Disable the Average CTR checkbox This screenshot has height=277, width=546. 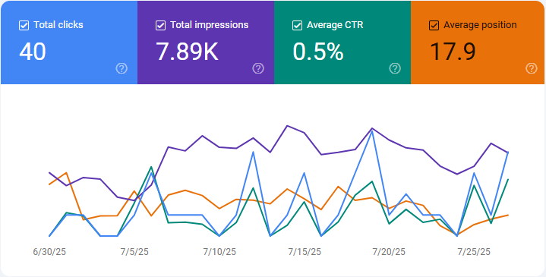pos(297,25)
